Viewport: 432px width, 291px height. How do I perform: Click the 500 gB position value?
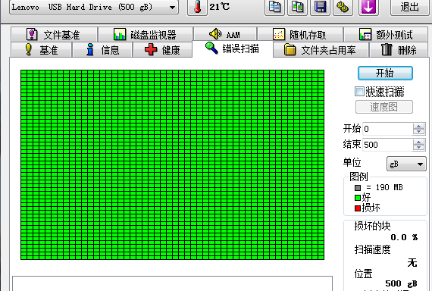tap(401, 283)
